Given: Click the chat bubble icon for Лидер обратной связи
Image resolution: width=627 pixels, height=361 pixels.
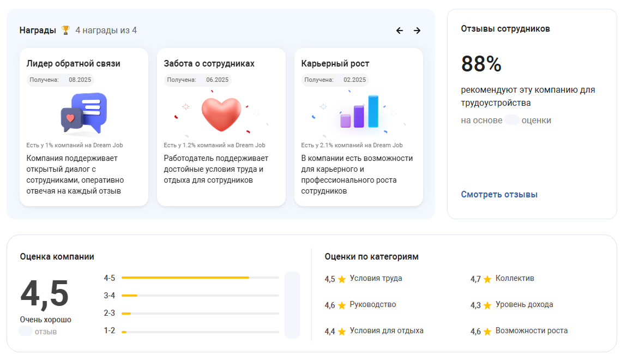Looking at the screenshot, I should (84, 113).
